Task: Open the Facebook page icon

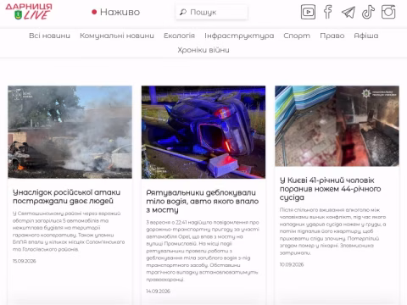Action: (x=328, y=12)
